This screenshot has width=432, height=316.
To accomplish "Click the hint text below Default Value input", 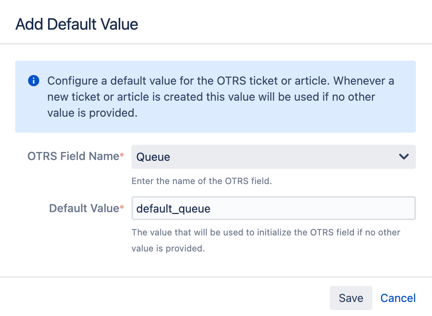I will (x=266, y=240).
